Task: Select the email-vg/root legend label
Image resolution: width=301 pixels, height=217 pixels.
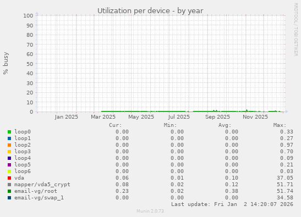Action: [x=36, y=191]
